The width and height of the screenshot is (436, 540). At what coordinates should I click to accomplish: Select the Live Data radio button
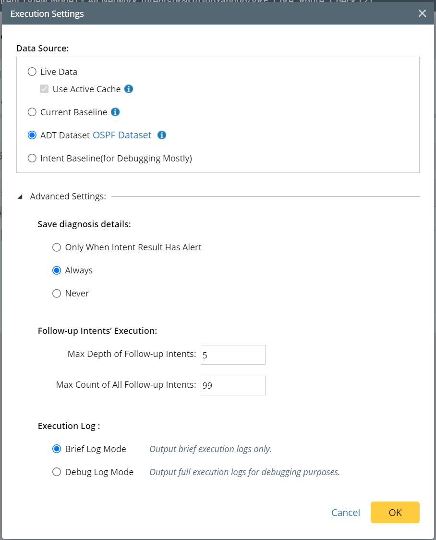coord(32,72)
